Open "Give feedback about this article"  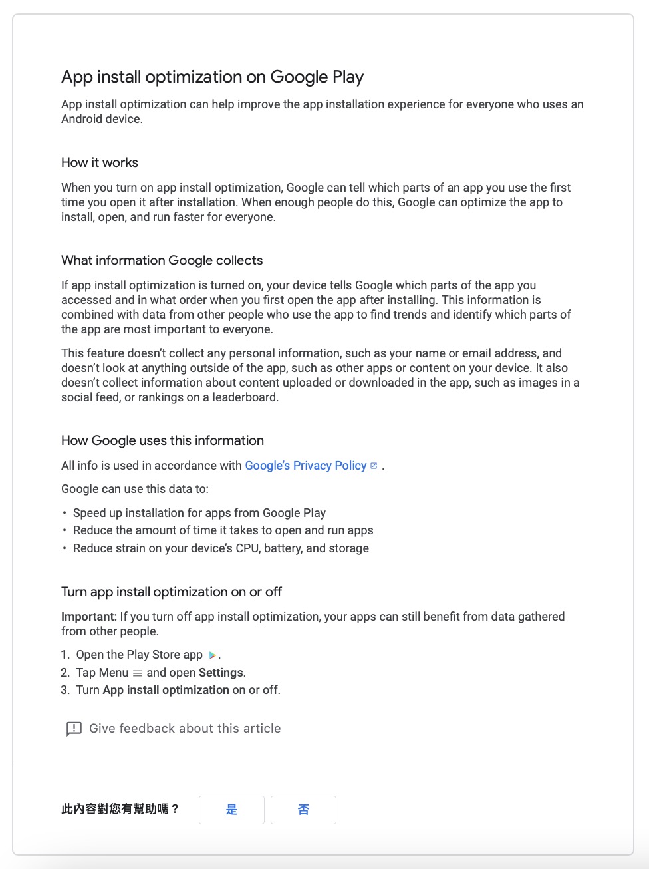pyautogui.click(x=185, y=729)
